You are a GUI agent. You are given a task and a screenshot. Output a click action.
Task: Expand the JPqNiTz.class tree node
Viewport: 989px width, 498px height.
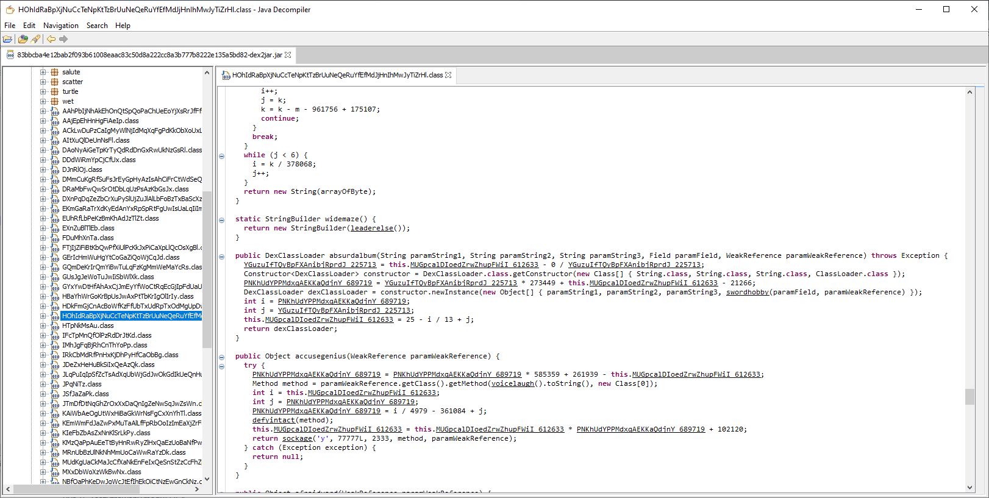pyautogui.click(x=43, y=384)
